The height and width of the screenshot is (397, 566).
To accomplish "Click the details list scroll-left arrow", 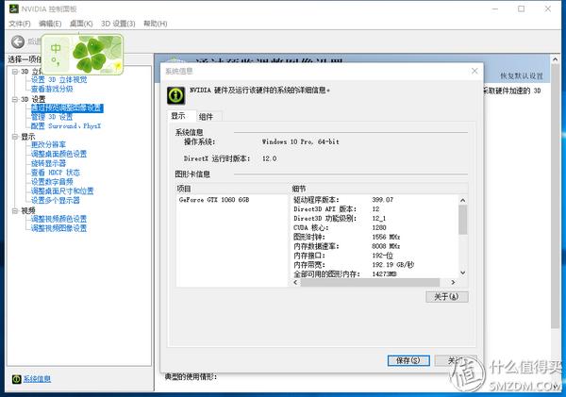I will 295,282.
